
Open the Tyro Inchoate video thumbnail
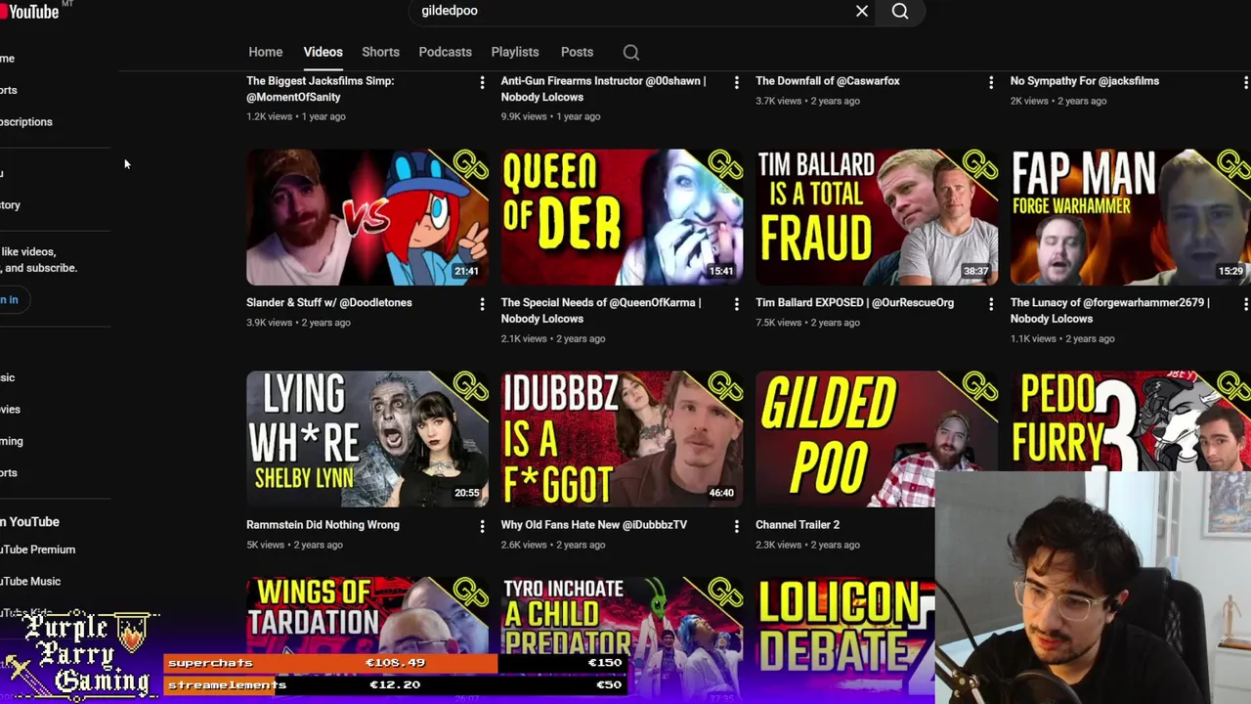(x=622, y=616)
